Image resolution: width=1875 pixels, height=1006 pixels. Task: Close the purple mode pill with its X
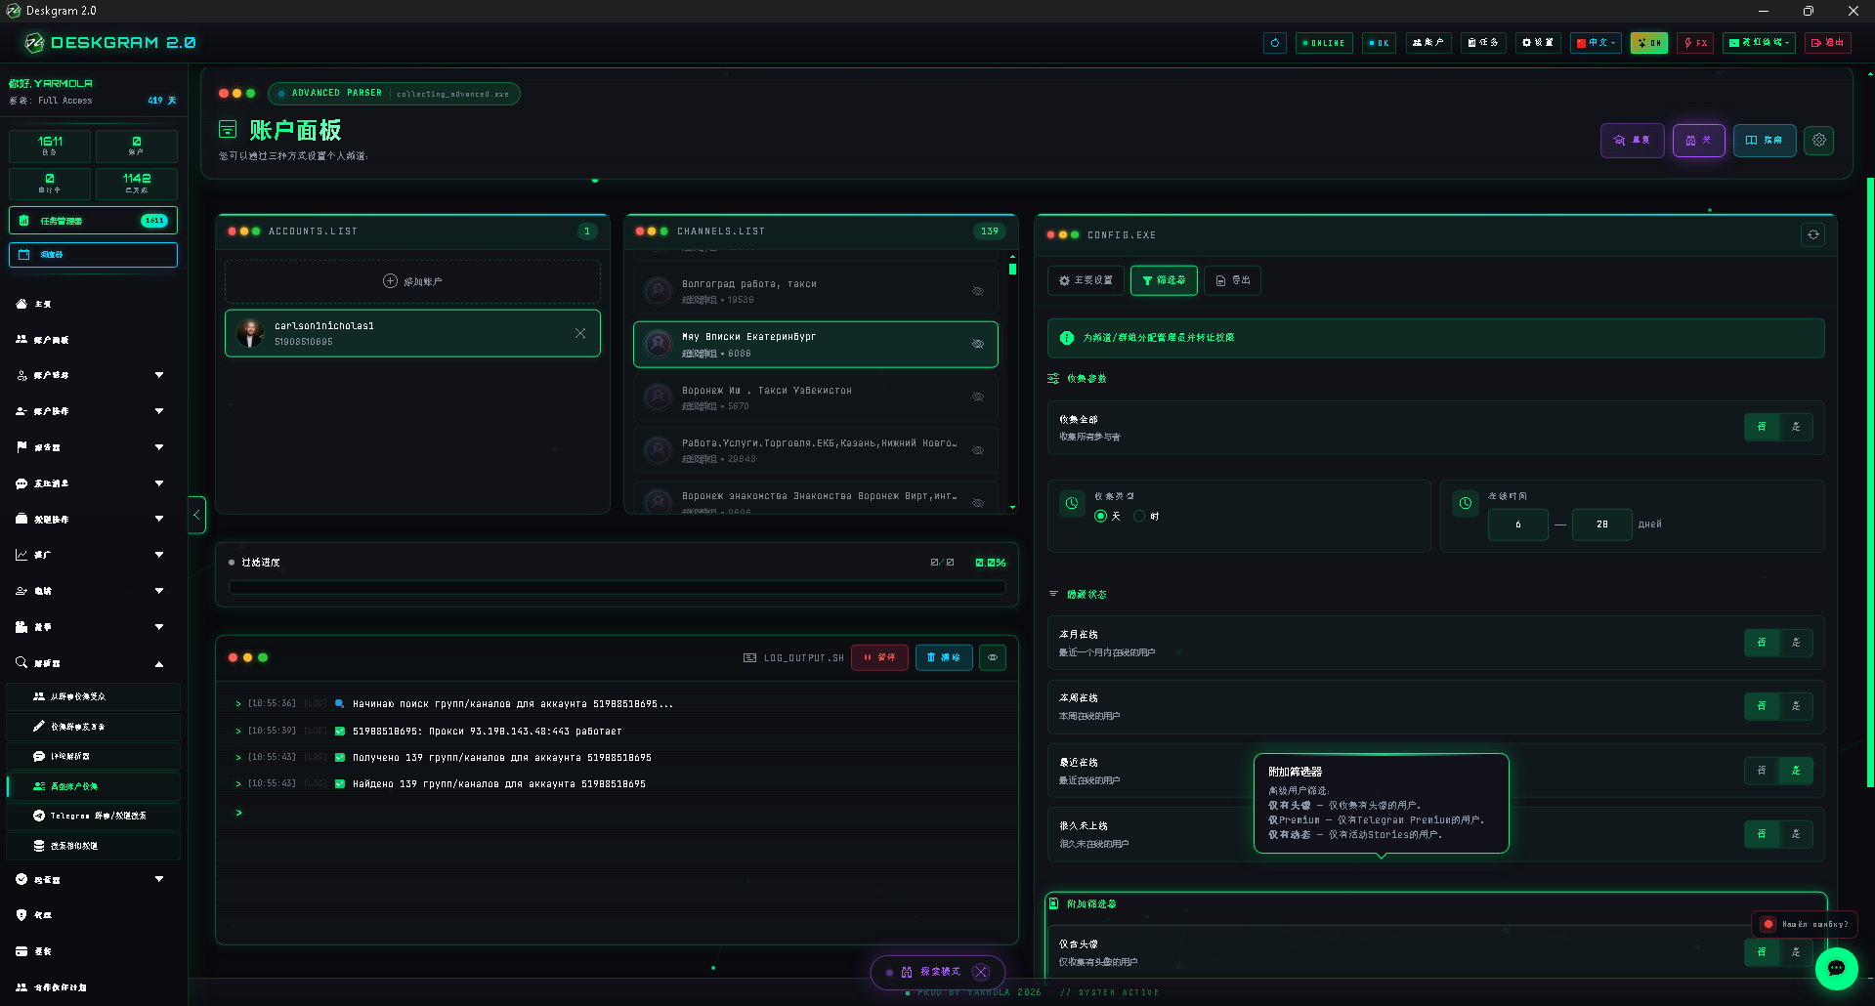pos(982,972)
